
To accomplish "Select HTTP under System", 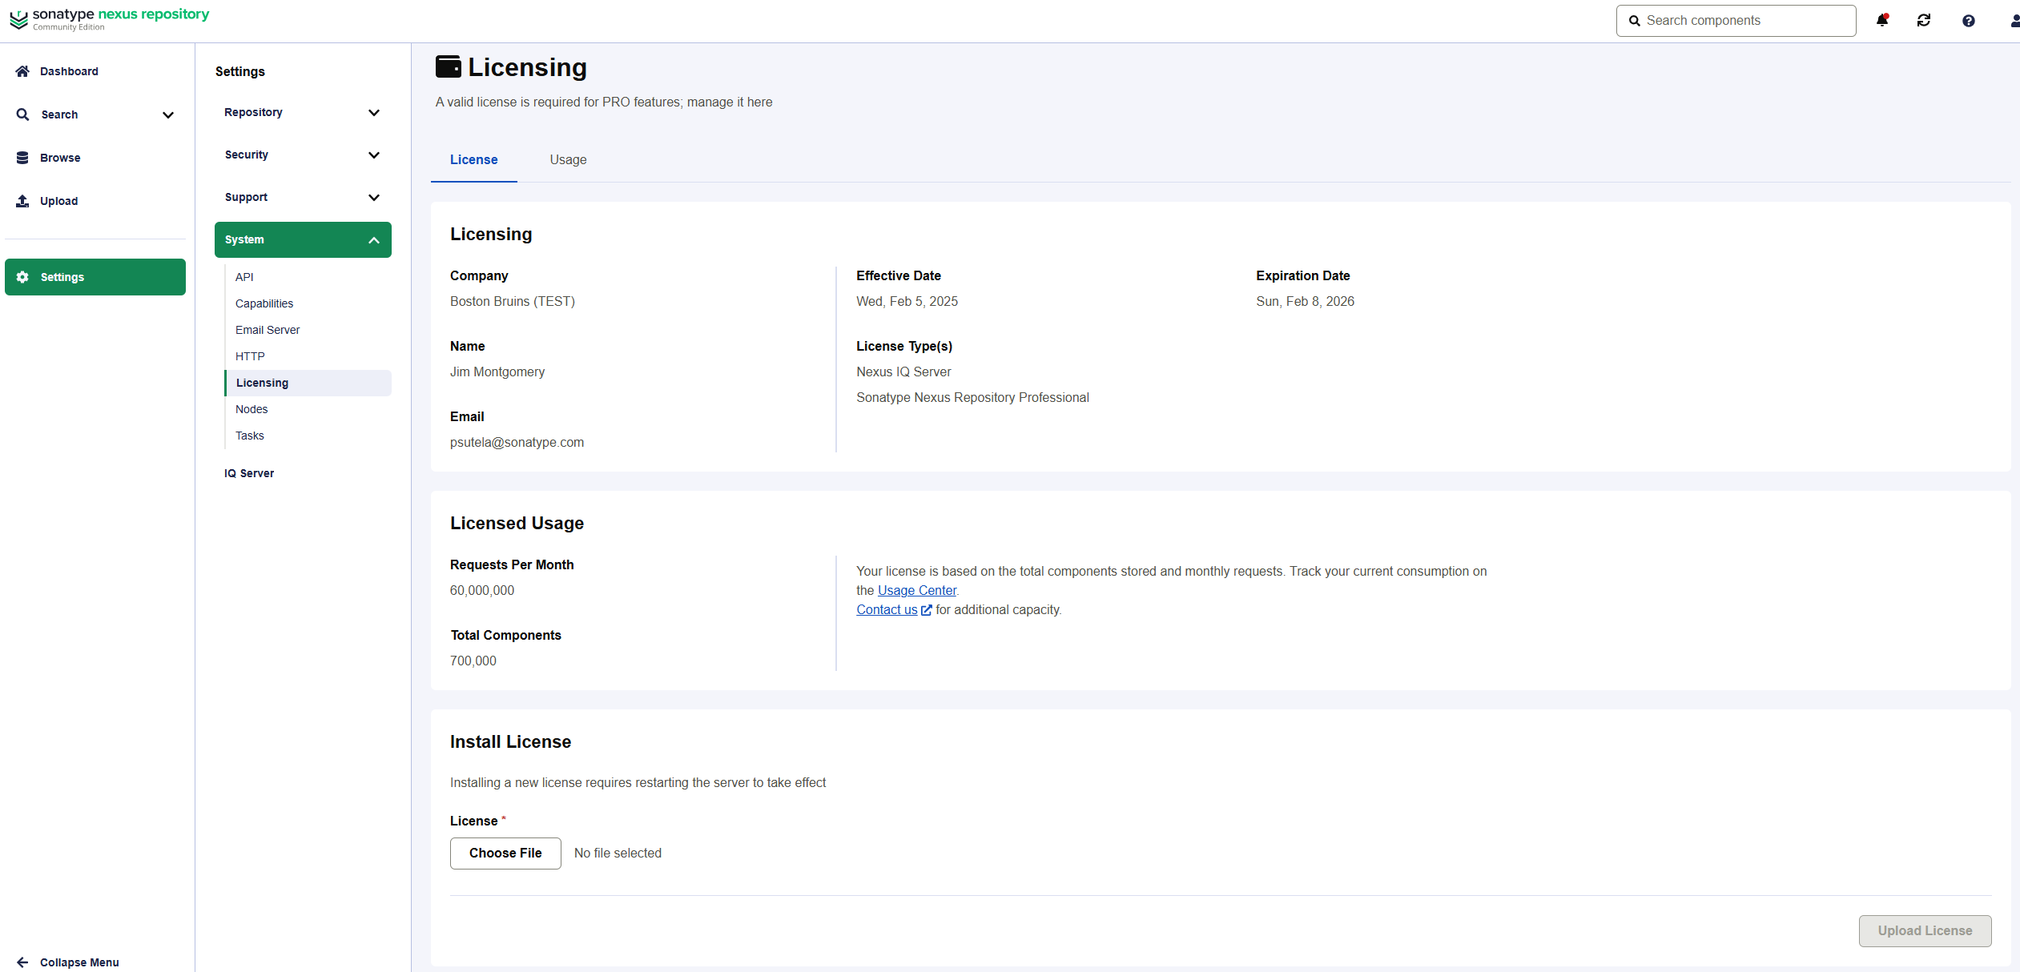I will [x=308, y=356].
